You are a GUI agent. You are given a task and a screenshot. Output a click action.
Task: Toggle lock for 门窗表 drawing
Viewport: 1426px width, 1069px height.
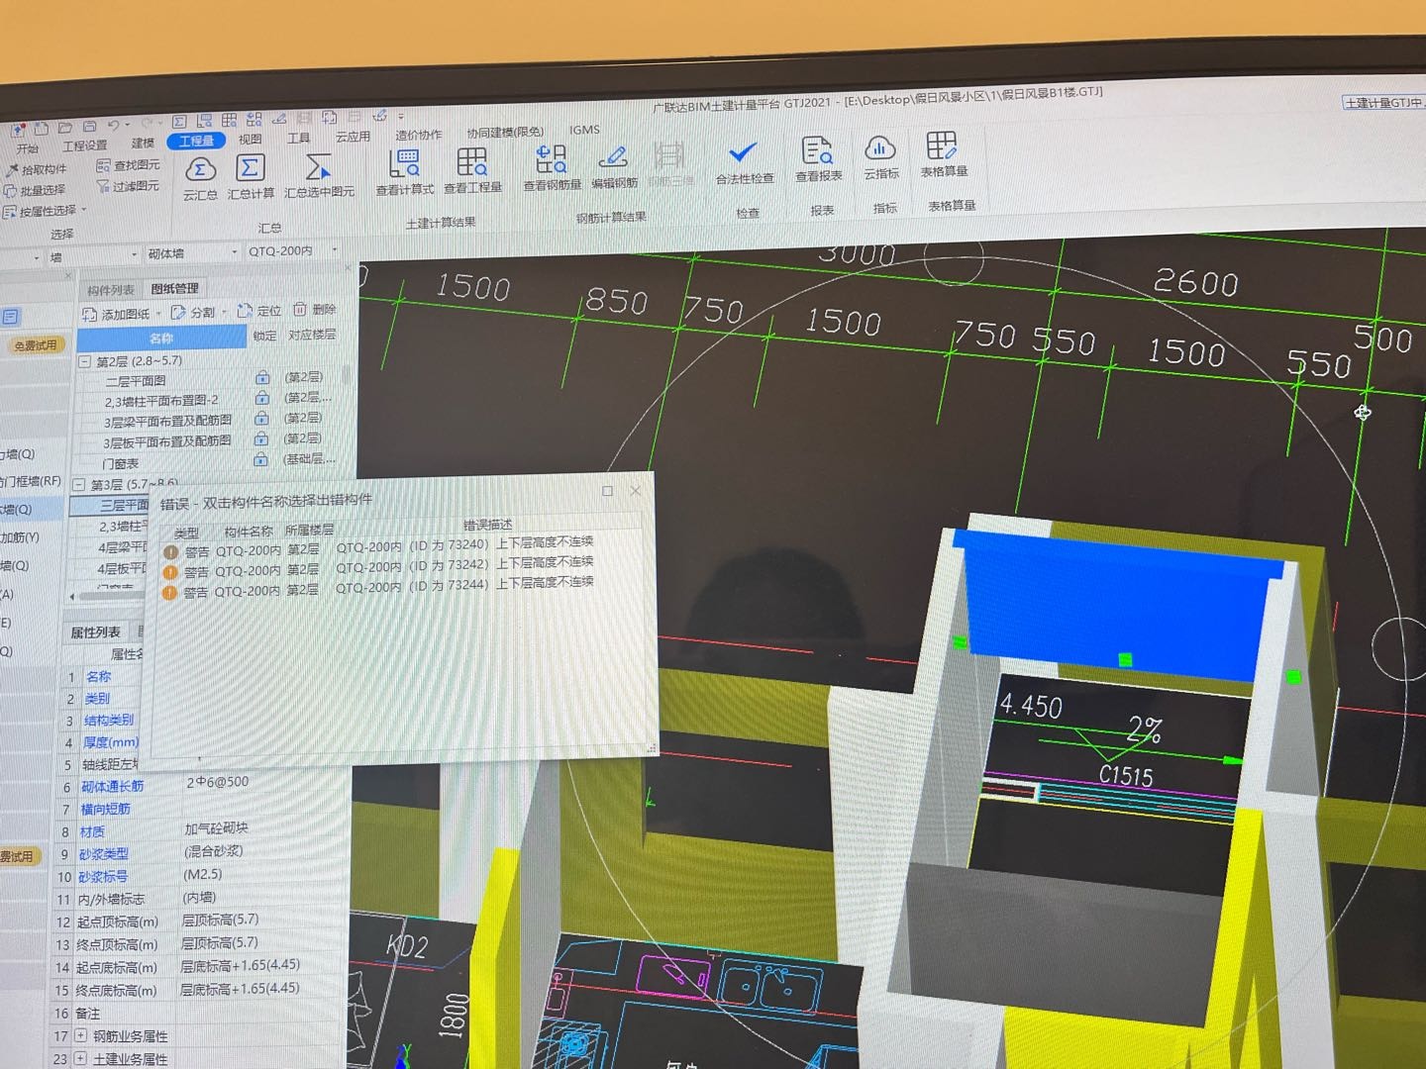[260, 460]
